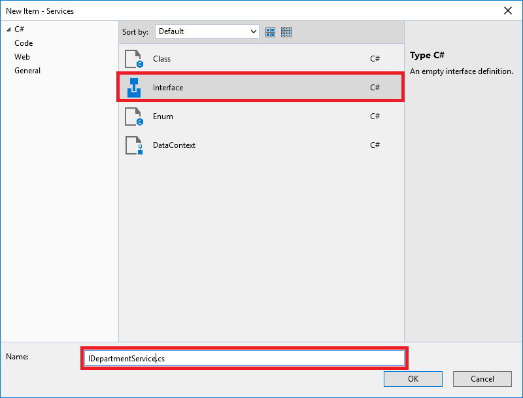Pick the Enum template label
The height and width of the screenshot is (398, 523).
pyautogui.click(x=163, y=117)
